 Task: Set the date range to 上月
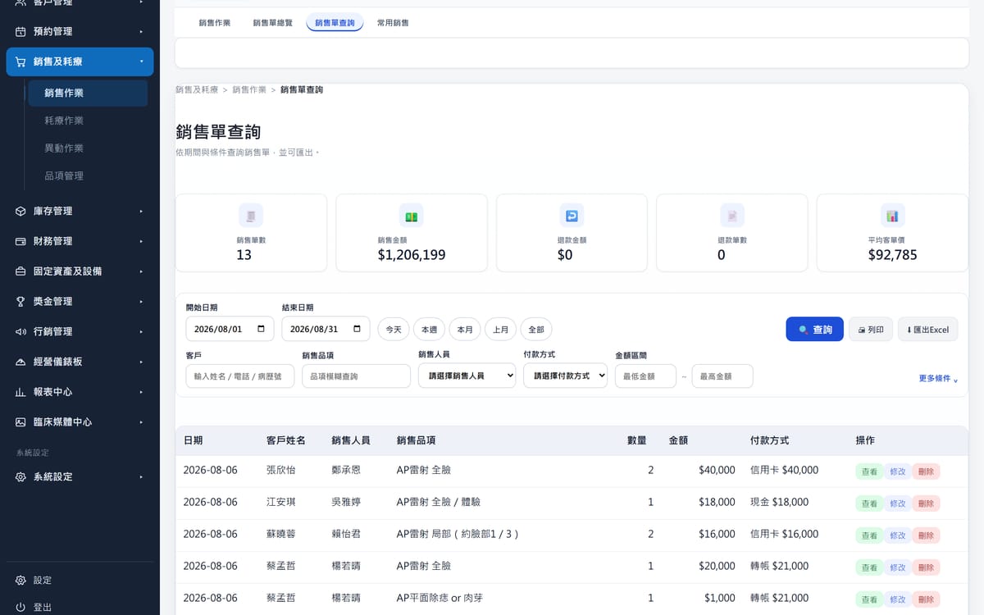click(x=501, y=330)
